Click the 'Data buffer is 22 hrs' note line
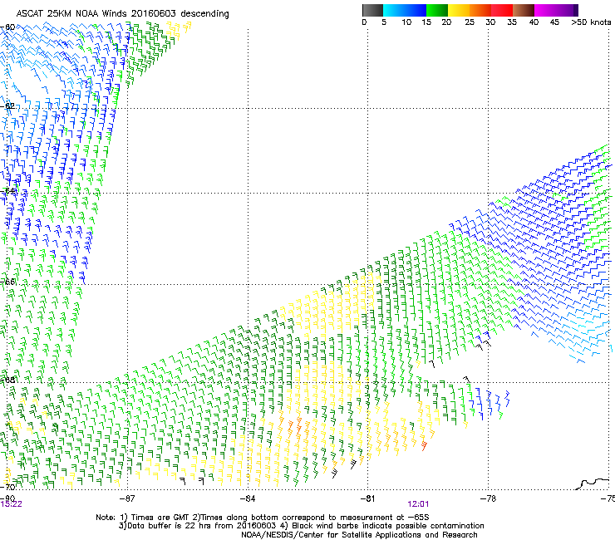Image resolution: width=615 pixels, height=540 pixels. tap(301, 526)
